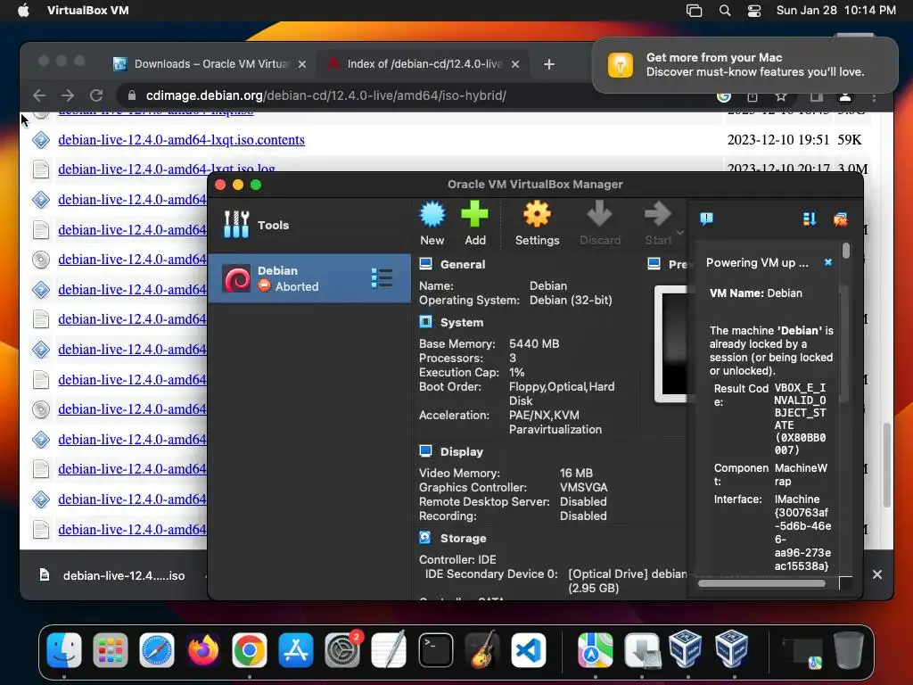913x685 pixels.
Task: Open Finder from the Dock
Action: [x=63, y=650]
